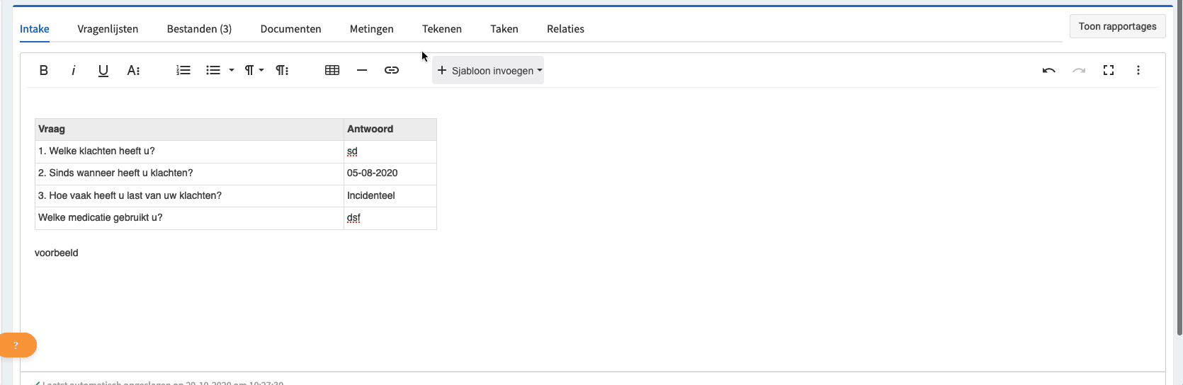Undo the last edit

tap(1049, 70)
